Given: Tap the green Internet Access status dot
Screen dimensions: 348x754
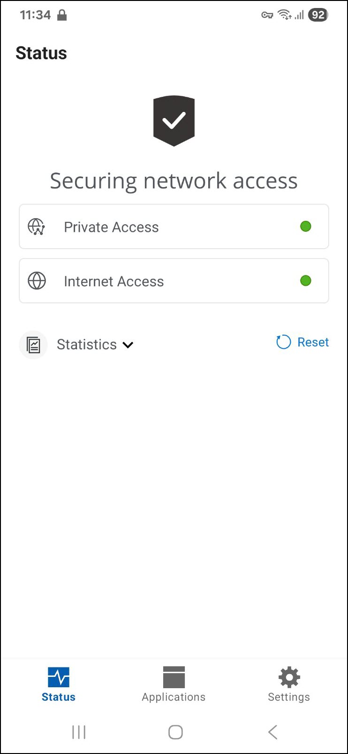Looking at the screenshot, I should pyautogui.click(x=306, y=281).
